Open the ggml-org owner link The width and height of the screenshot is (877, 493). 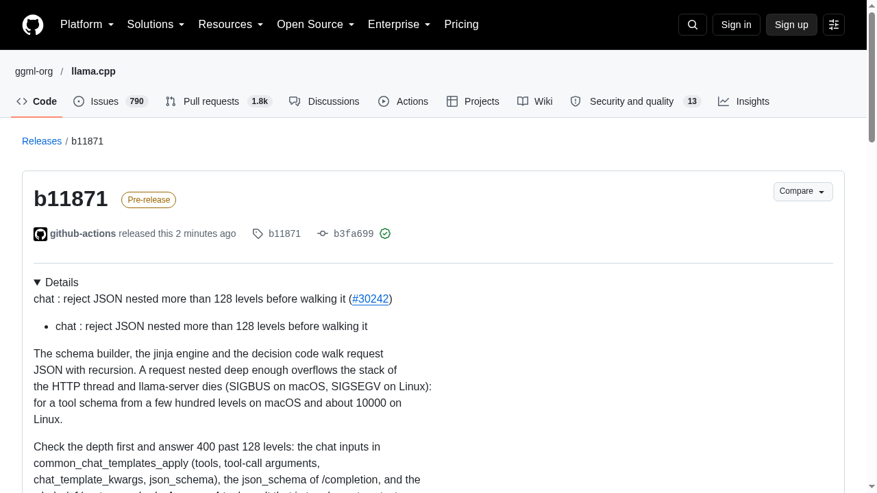coord(34,71)
